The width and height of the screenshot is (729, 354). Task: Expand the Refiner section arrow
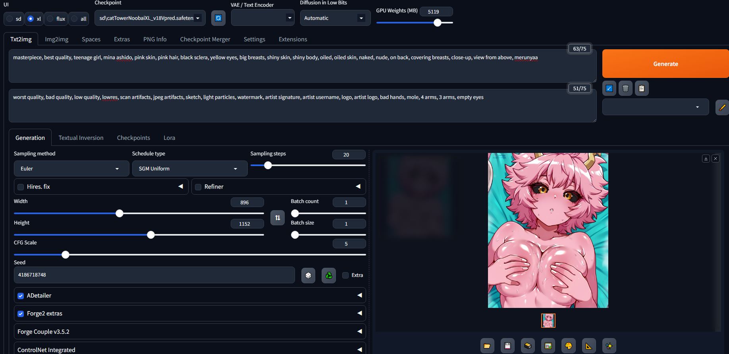pyautogui.click(x=358, y=186)
